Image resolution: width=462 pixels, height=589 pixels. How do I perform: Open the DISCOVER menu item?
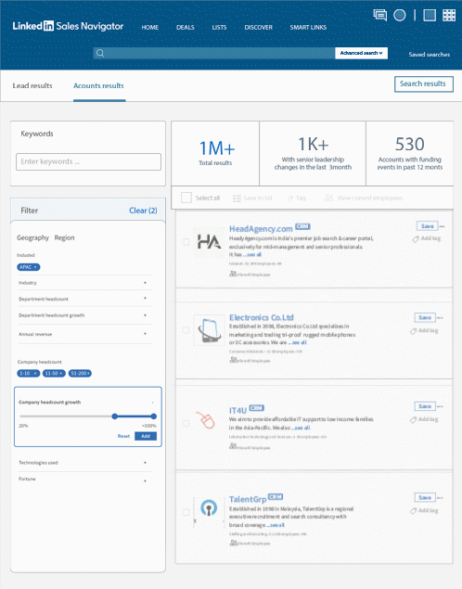[x=259, y=28]
